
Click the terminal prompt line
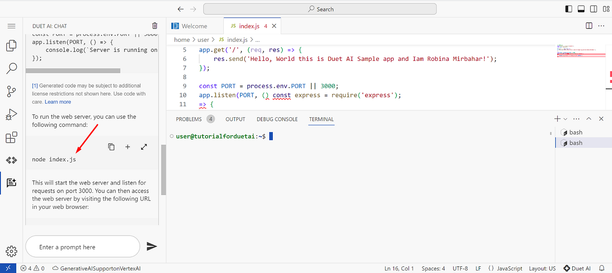(224, 136)
